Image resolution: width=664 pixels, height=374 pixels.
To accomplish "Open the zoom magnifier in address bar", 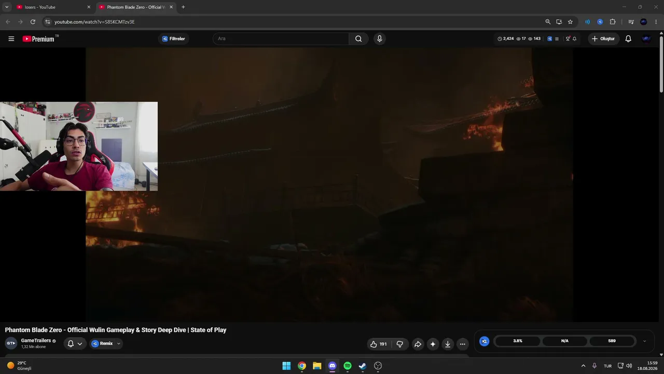I will [548, 22].
